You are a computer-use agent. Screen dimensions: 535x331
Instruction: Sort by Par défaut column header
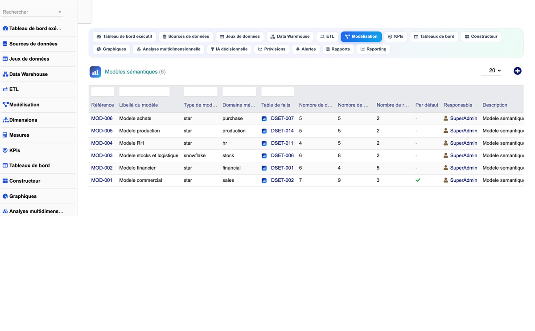point(427,105)
